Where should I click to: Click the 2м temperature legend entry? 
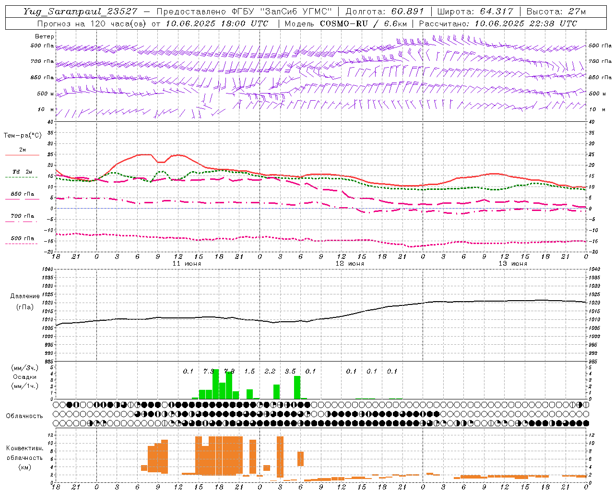[23, 150]
